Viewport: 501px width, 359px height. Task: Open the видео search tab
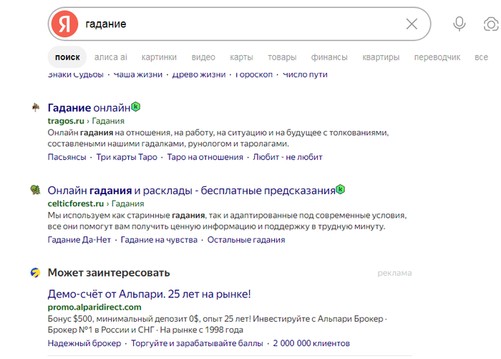click(x=203, y=57)
